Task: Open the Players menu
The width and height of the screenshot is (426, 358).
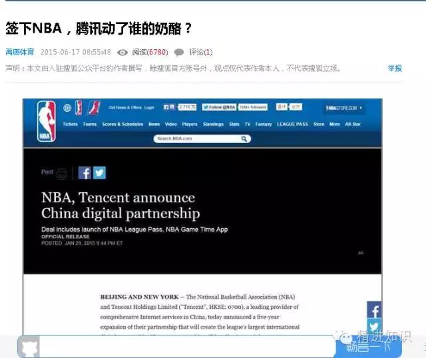Action: click(x=190, y=124)
